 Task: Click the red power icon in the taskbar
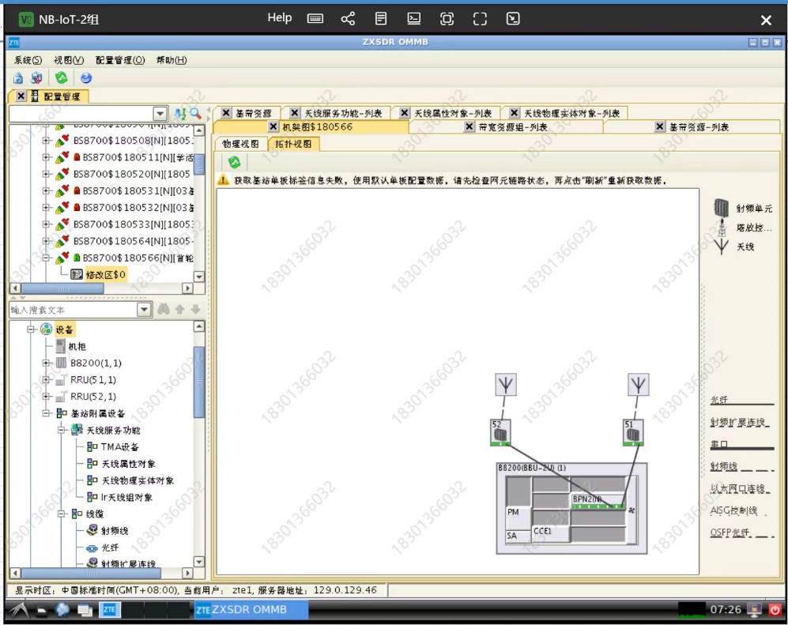tap(775, 610)
